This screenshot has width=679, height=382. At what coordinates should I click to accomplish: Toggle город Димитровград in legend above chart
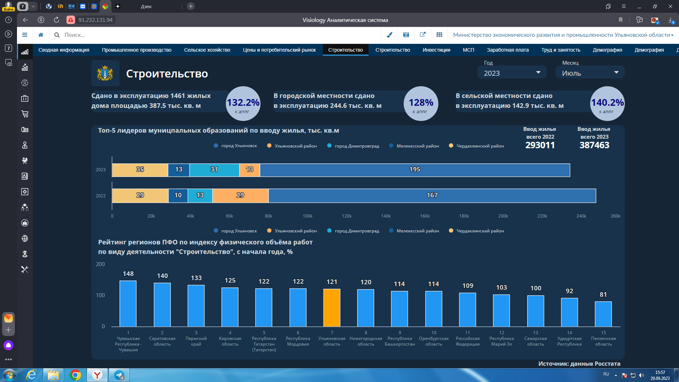(353, 146)
